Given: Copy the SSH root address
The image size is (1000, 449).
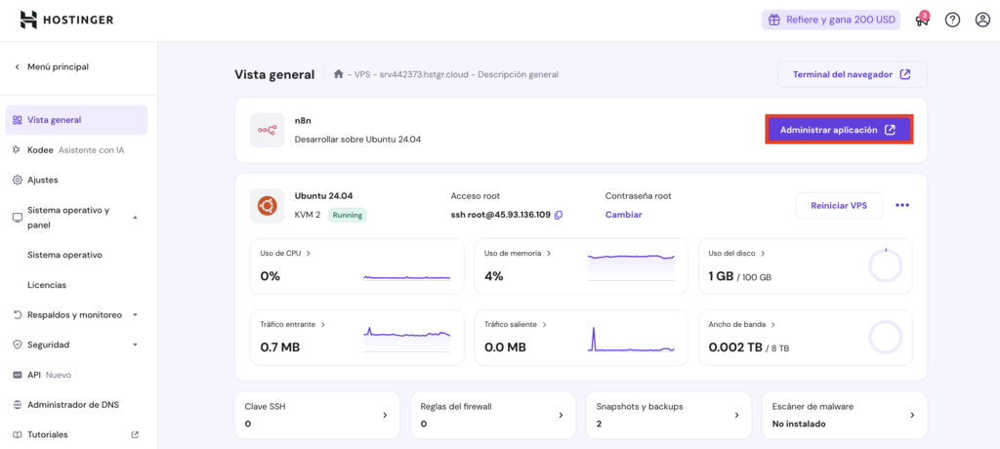Looking at the screenshot, I should (x=559, y=215).
